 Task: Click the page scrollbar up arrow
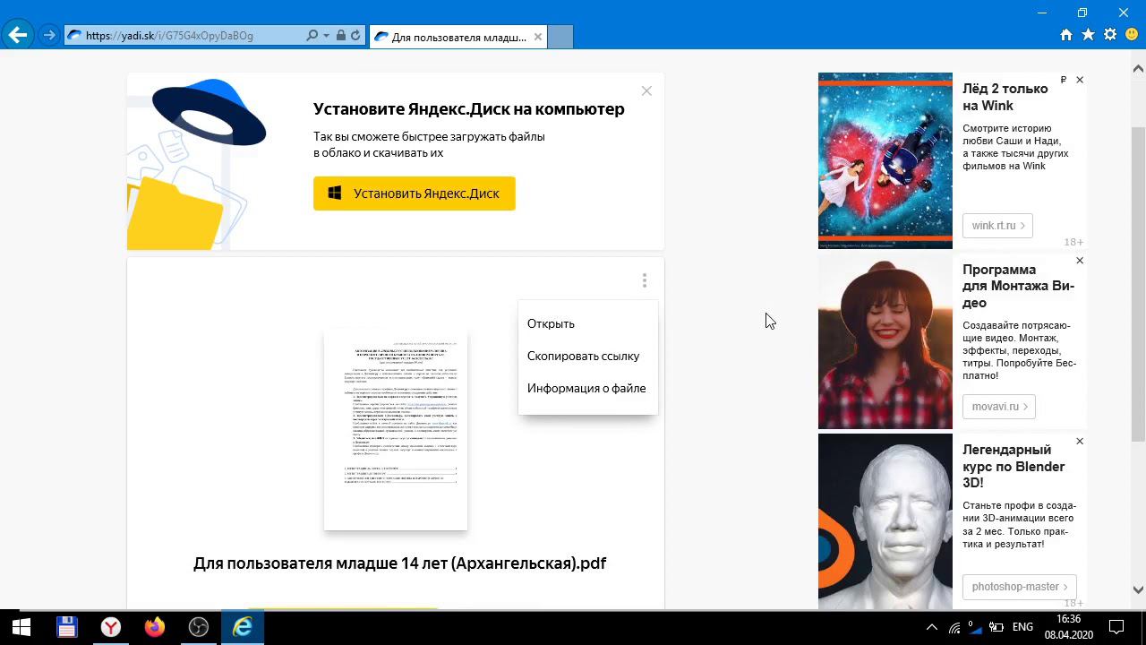coord(1138,69)
